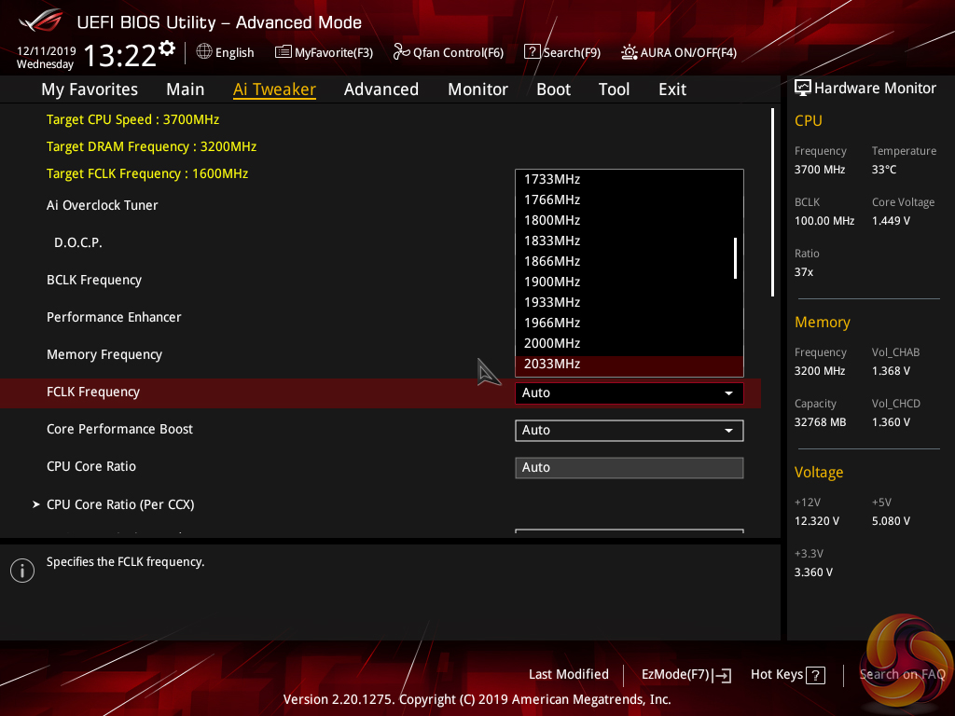Choose 1800MHz in the dropdown list
955x716 pixels.
tap(552, 220)
